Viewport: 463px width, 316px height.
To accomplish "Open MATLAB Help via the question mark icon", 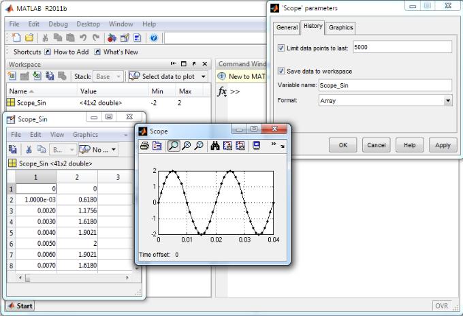I will pyautogui.click(x=154, y=37).
